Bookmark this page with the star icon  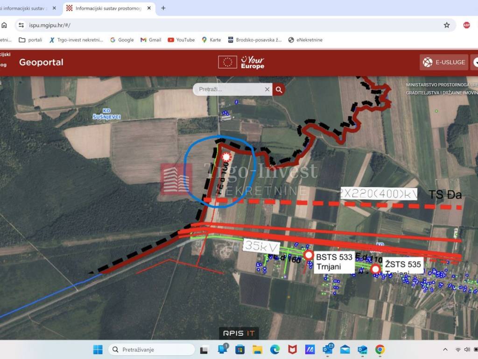(x=447, y=25)
